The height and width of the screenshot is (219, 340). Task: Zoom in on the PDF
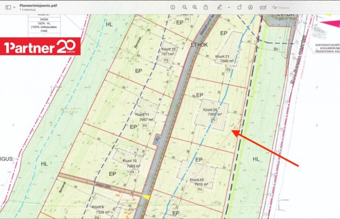click(195, 8)
